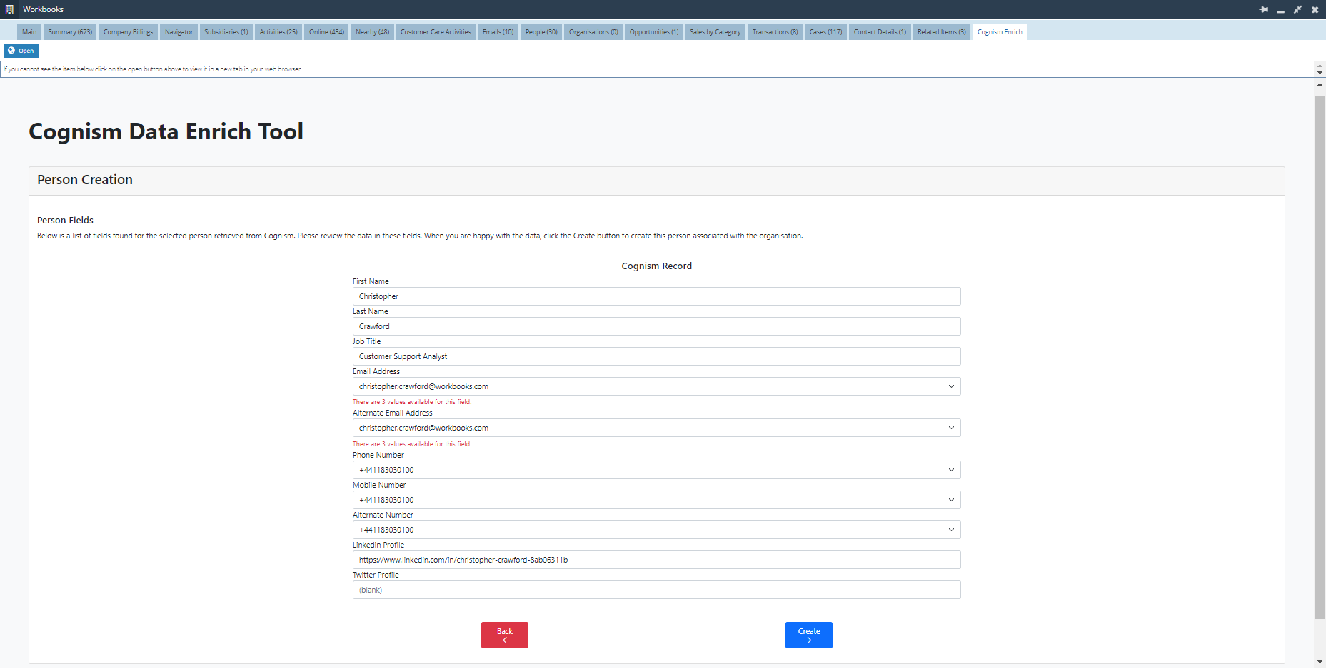Screen dimensions: 1326x669
Task: Open the Contact Details (1) tab
Action: 880,32
